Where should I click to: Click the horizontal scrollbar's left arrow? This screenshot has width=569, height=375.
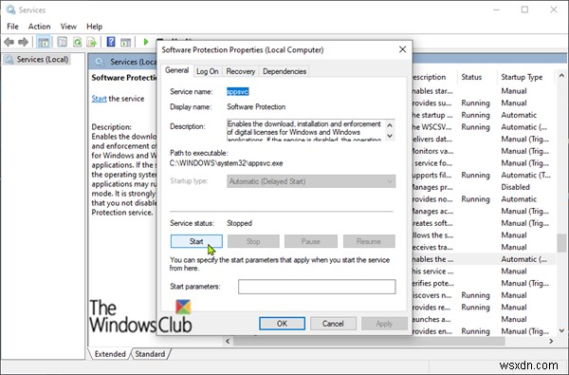(x=228, y=341)
